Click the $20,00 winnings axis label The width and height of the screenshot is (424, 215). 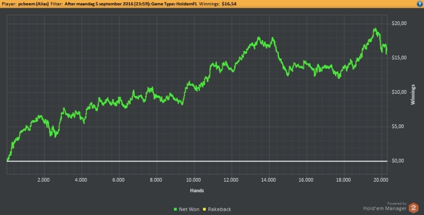click(x=399, y=23)
